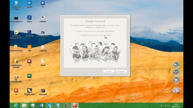
Task: Open the orange download-arrow desktop icon
Action: coord(30,48)
